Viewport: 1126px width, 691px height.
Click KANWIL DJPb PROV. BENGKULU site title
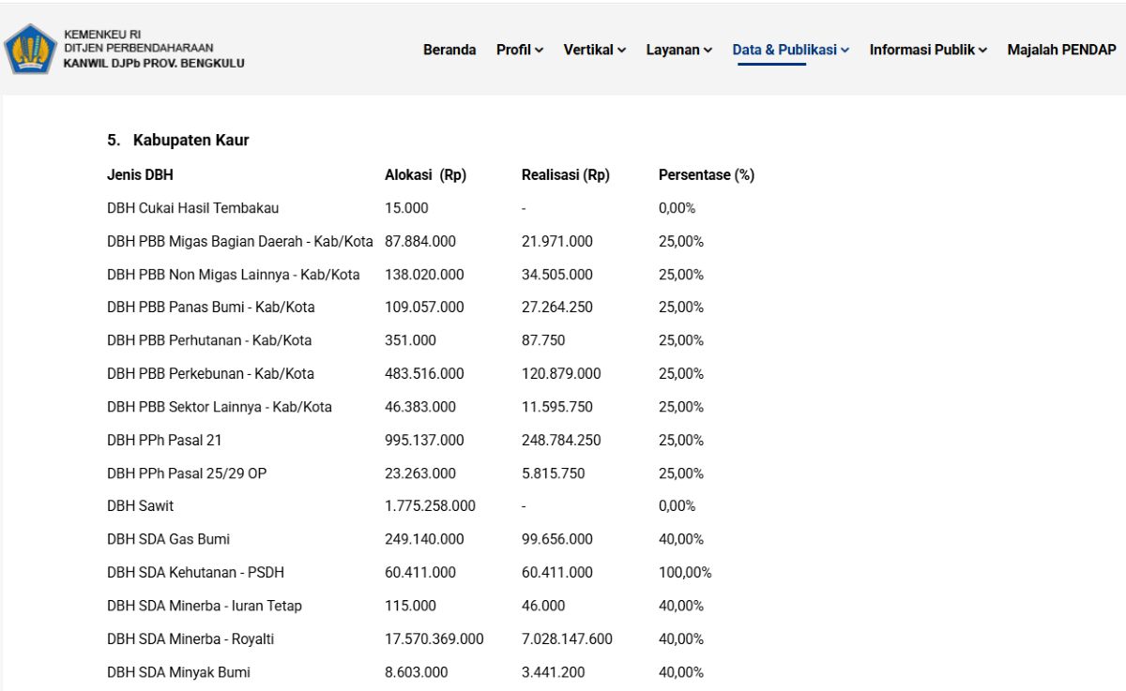pyautogui.click(x=154, y=63)
